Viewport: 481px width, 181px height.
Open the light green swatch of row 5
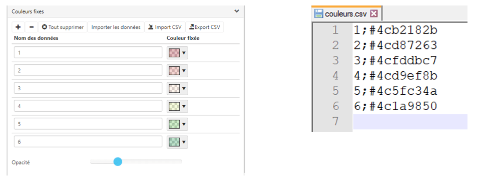pos(174,125)
